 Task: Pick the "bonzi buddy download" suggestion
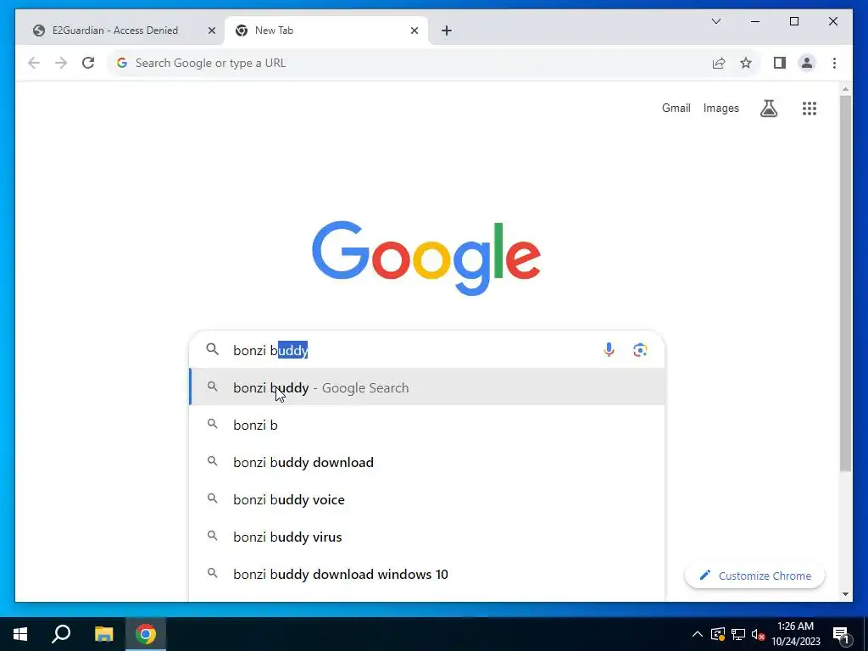click(427, 462)
